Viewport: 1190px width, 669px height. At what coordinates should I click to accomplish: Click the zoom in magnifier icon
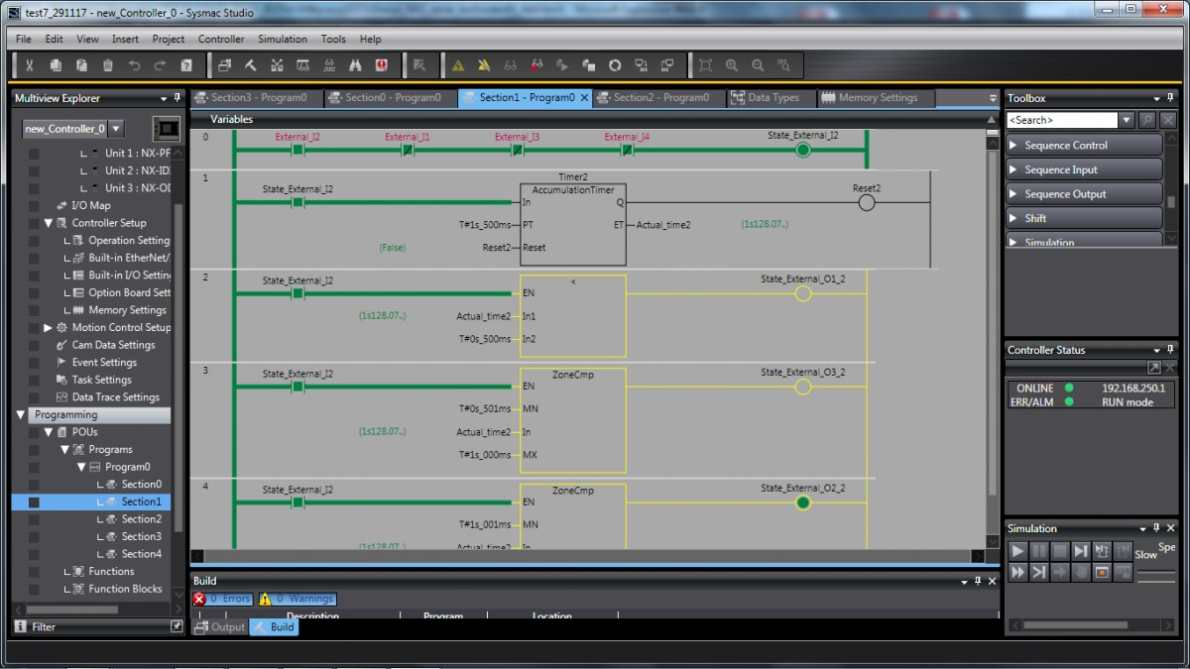(x=732, y=65)
